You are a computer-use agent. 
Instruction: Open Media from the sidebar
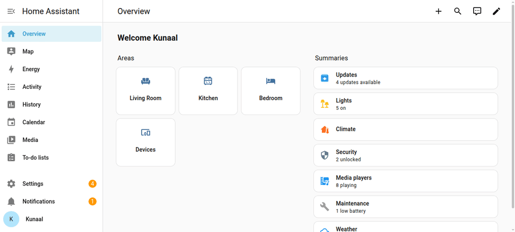[x=51, y=140]
